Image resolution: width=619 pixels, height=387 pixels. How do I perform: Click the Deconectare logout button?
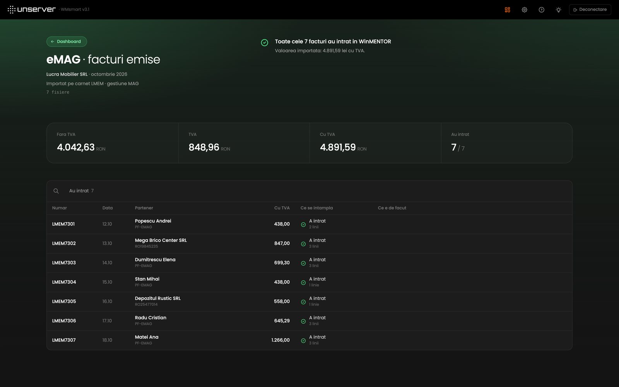[x=590, y=10]
